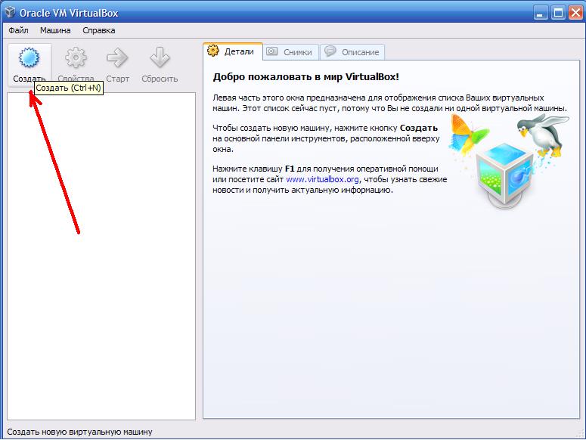Open the Справка menu
This screenshot has width=586, height=440.
click(98, 31)
